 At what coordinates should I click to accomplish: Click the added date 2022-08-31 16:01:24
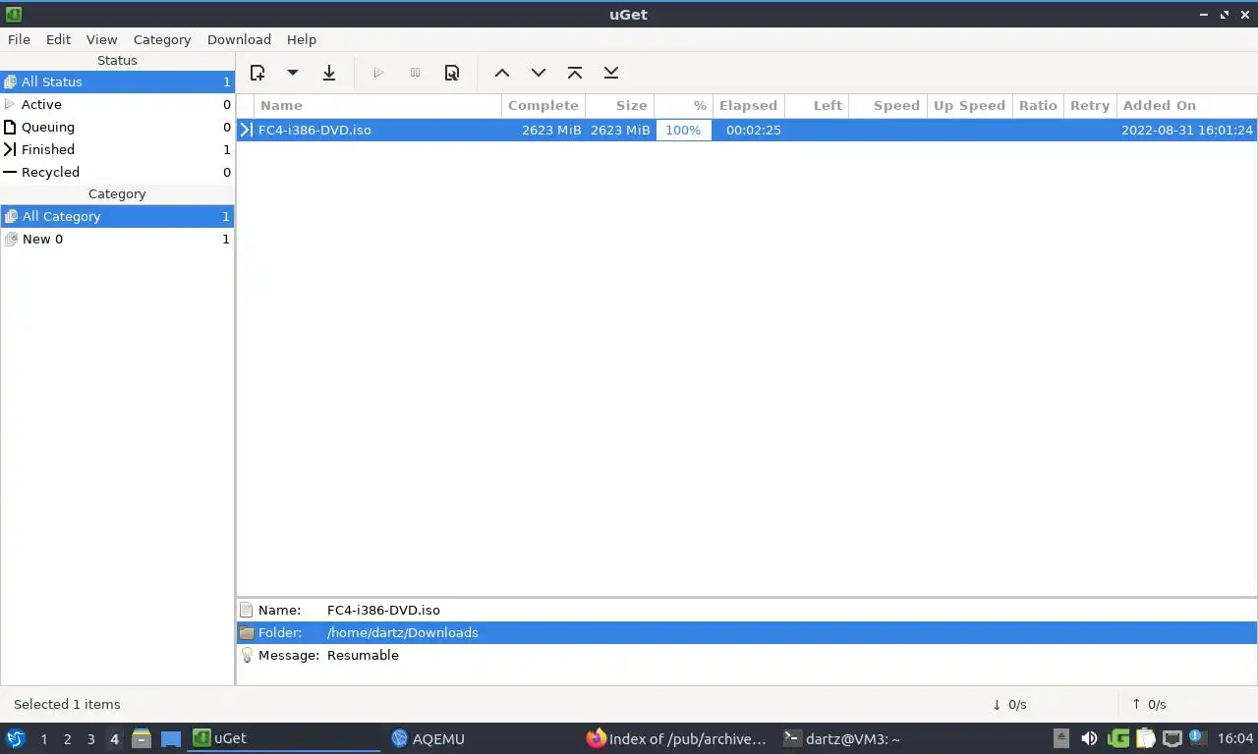[1187, 130]
